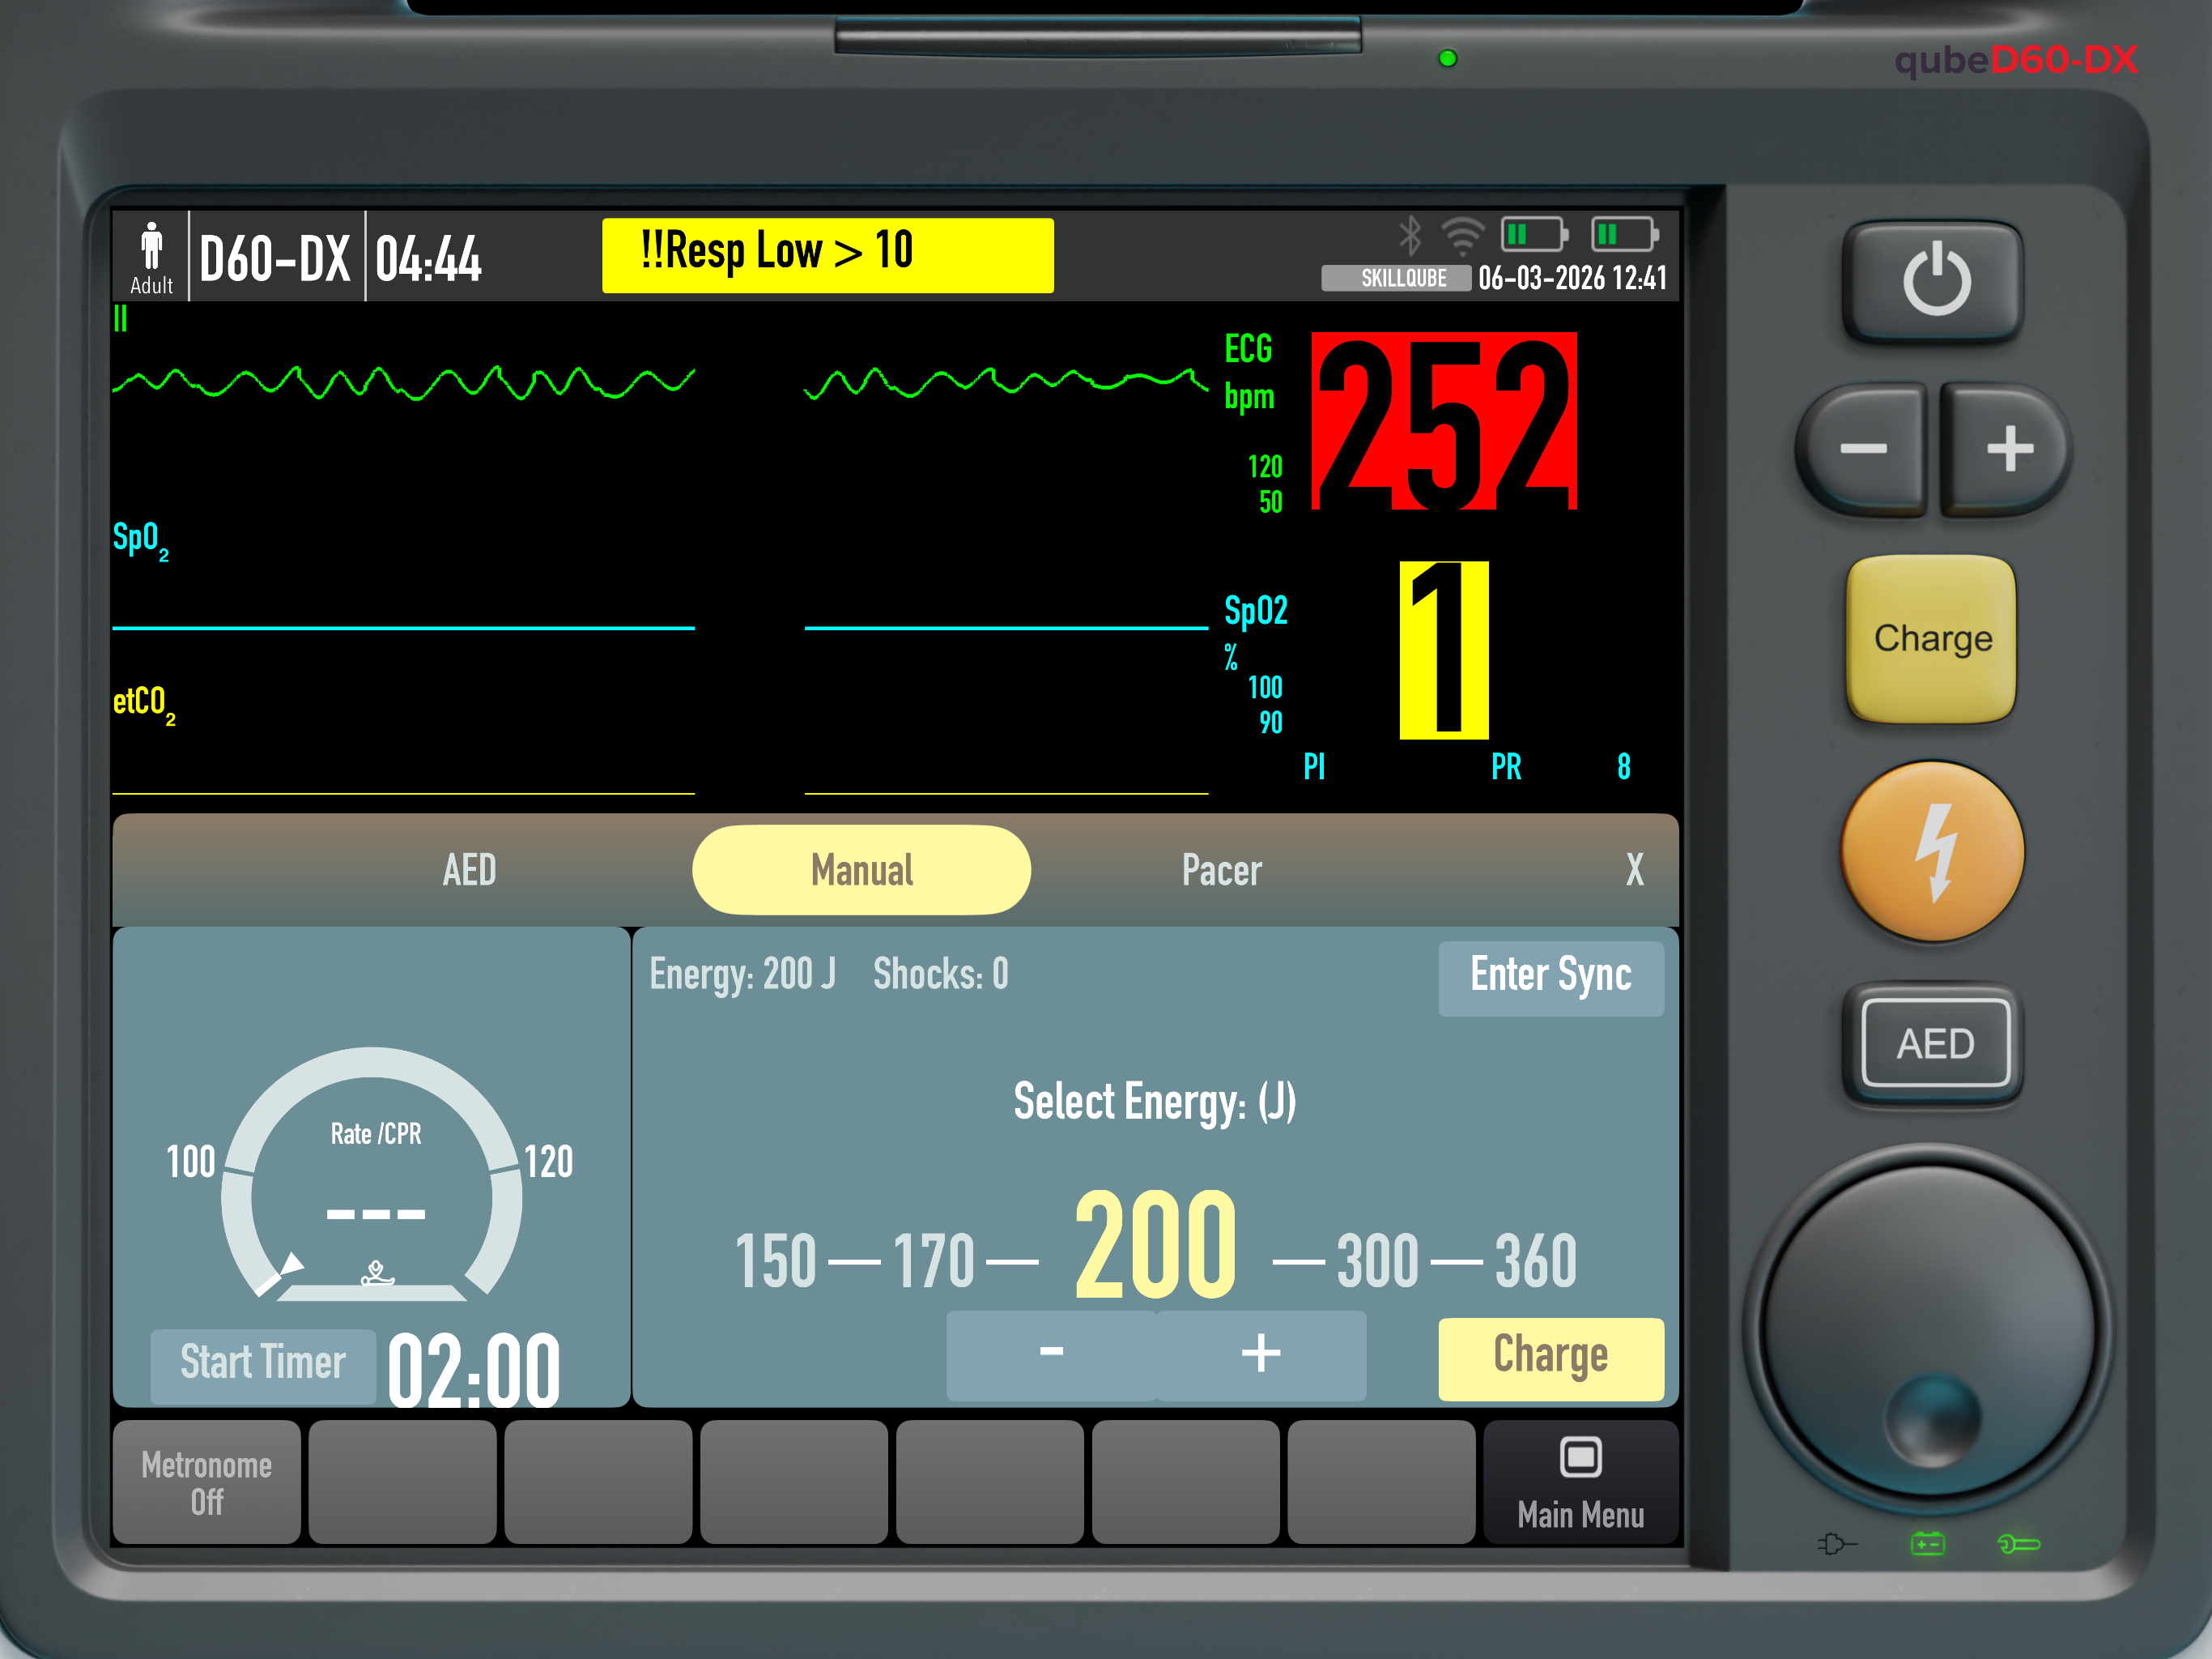This screenshot has height=1659, width=2212.
Task: Push the orange shock lightning button
Action: (1933, 851)
